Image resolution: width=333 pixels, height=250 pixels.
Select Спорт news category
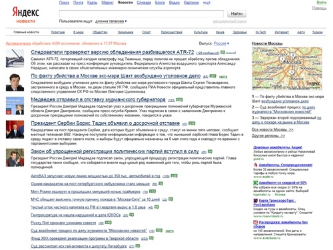coord(147,32)
